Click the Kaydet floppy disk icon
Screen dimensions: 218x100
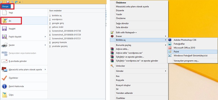click(4, 29)
